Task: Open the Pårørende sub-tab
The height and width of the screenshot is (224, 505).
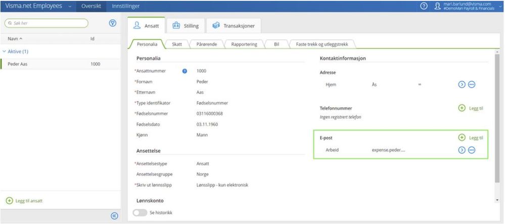Action: tap(206, 44)
